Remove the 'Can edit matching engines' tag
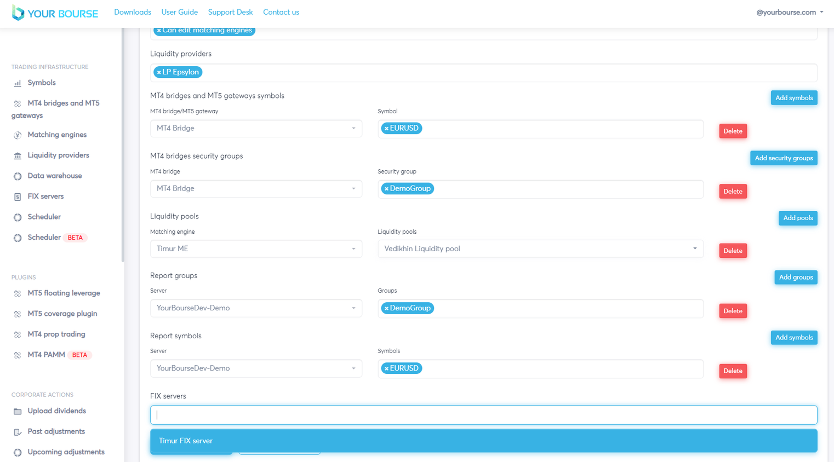 (159, 31)
